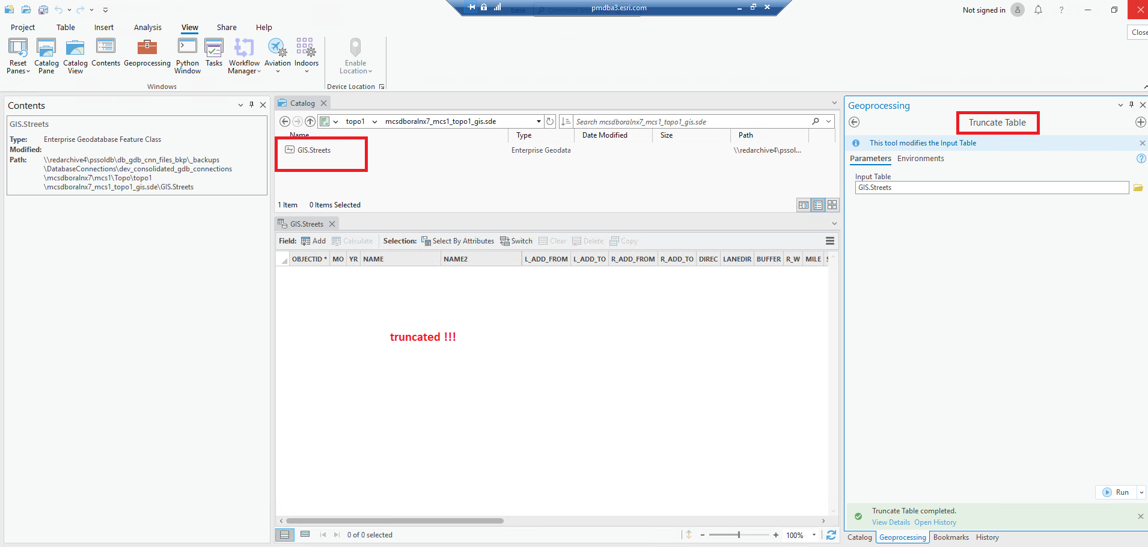Click inside the Input Table text field
The width and height of the screenshot is (1148, 547).
coord(962,187)
